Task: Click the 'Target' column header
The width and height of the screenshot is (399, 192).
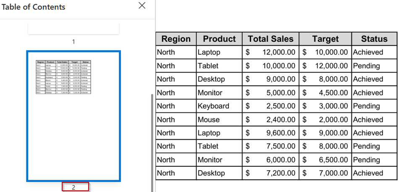Action: point(325,39)
